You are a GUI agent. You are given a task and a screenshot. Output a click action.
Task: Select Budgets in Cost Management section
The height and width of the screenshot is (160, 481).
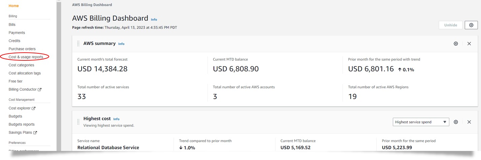(15, 116)
